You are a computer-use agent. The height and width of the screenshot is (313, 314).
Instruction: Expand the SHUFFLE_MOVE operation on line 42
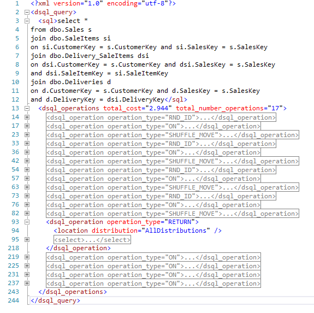coord(27,161)
